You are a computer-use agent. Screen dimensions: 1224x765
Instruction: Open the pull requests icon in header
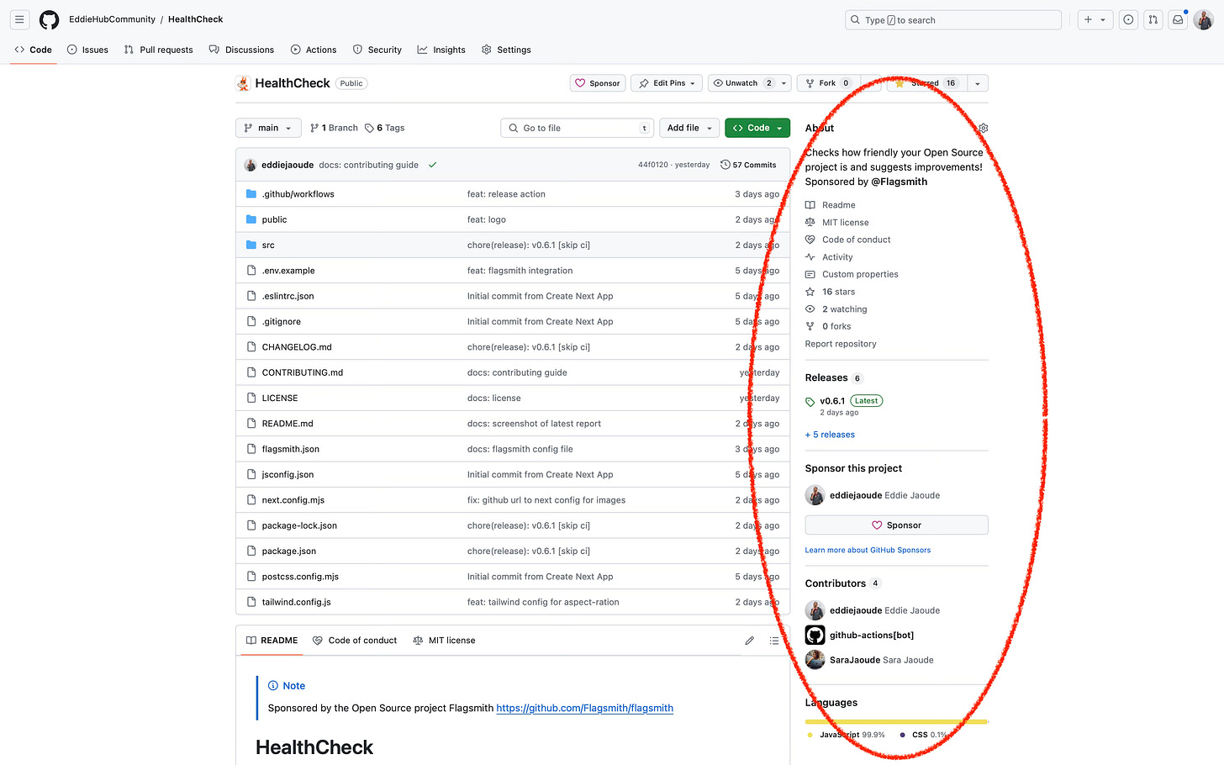1153,19
